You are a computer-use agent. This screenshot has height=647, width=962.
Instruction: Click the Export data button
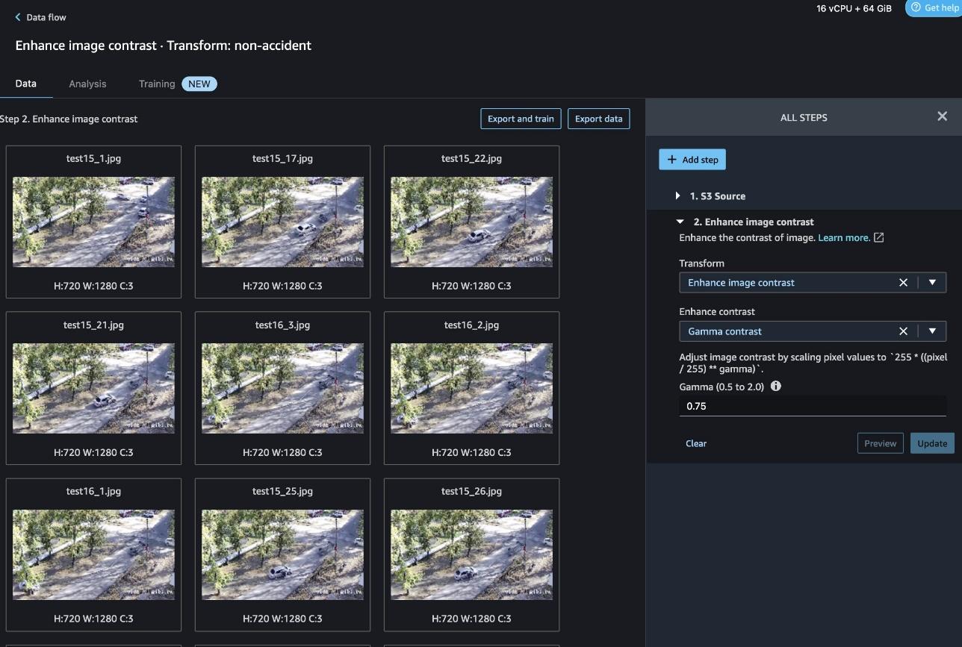click(x=598, y=119)
